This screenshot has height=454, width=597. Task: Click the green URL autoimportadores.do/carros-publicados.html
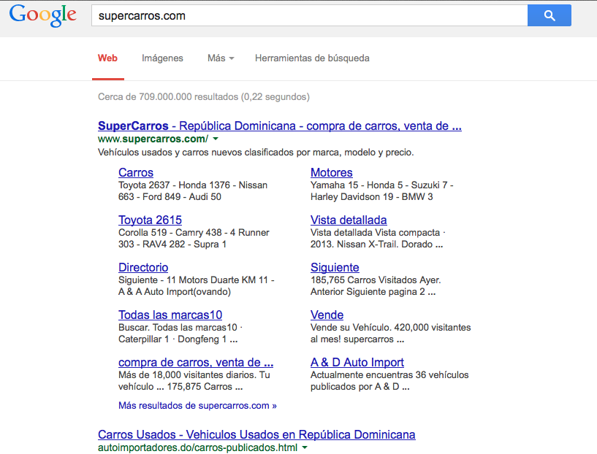click(197, 448)
